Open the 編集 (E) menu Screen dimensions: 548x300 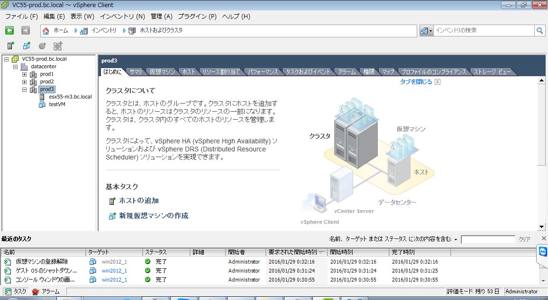coord(54,17)
